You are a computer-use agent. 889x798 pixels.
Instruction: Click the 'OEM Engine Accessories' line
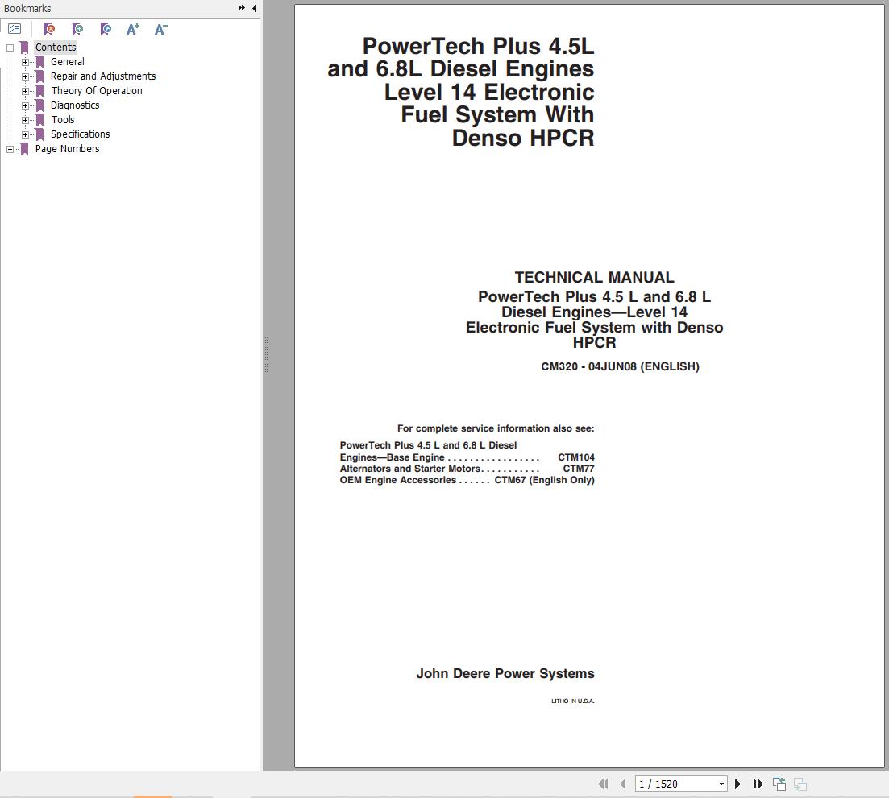pyautogui.click(x=467, y=480)
